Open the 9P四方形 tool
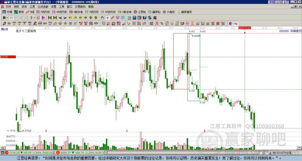 coord(60,12)
